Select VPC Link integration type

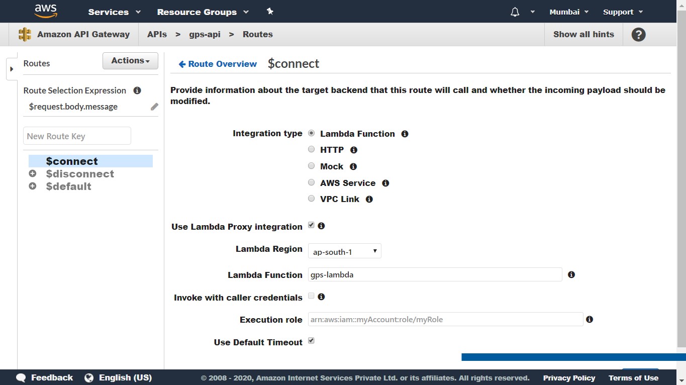(x=311, y=199)
